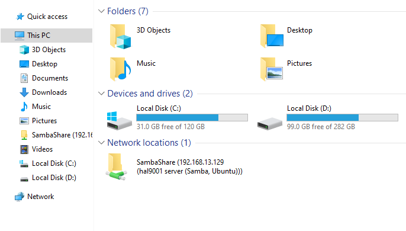This screenshot has height=231, width=406.
Task: Click the 3D Objects cube icon in sidebar
Action: click(x=24, y=50)
